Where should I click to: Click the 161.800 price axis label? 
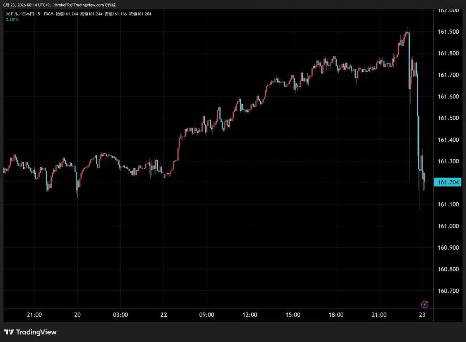[x=449, y=54]
